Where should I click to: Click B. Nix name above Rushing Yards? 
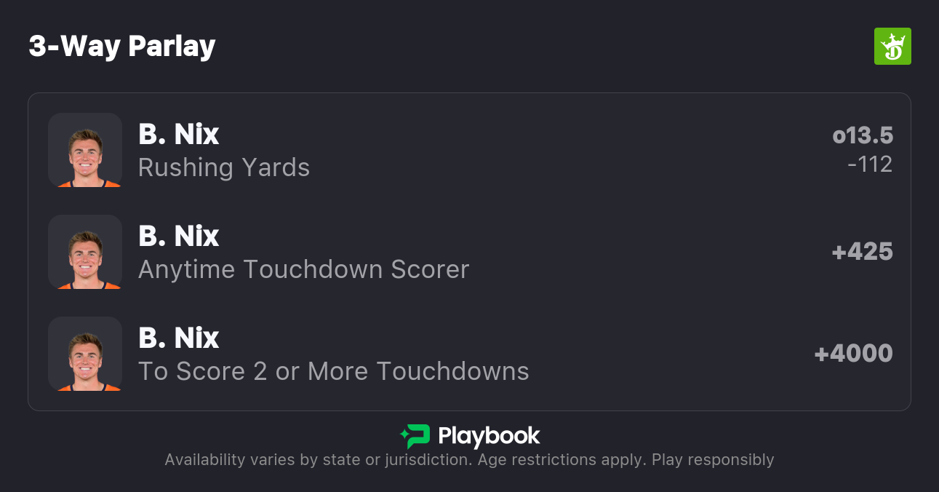pyautogui.click(x=179, y=135)
